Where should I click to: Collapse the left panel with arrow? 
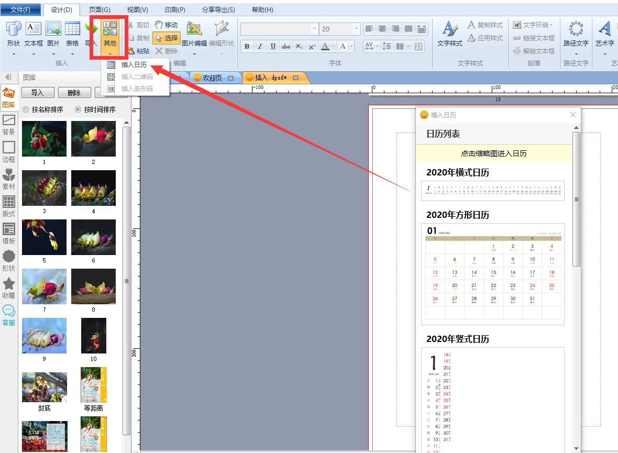(x=8, y=78)
